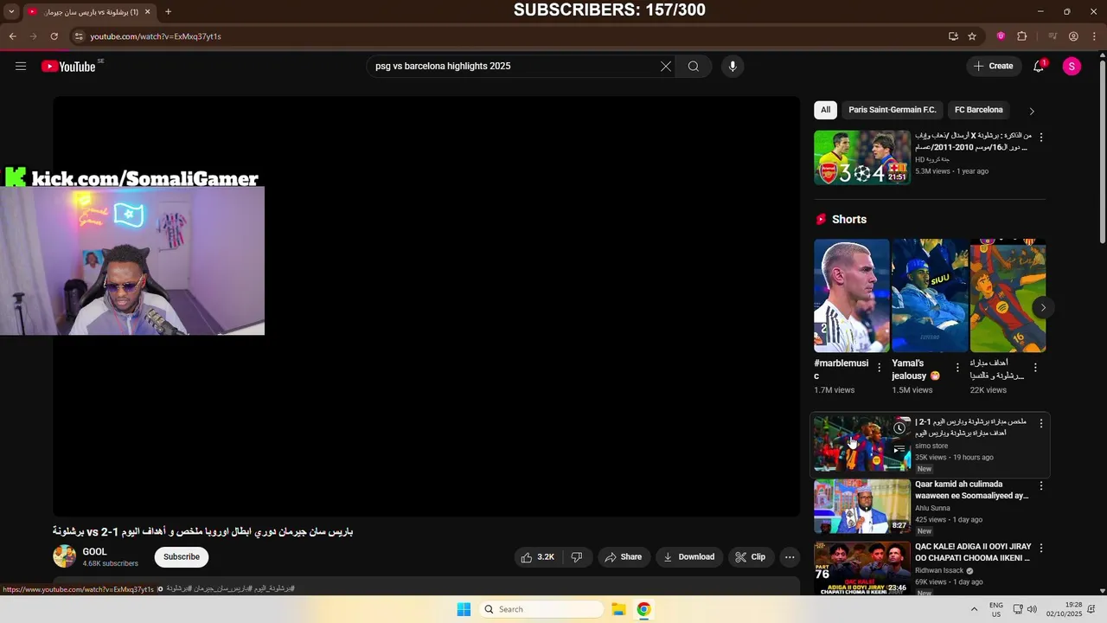Open ENG US language switcher

(x=996, y=609)
